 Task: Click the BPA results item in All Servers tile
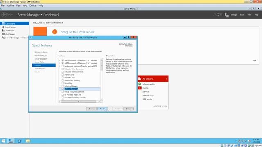pos(147,99)
